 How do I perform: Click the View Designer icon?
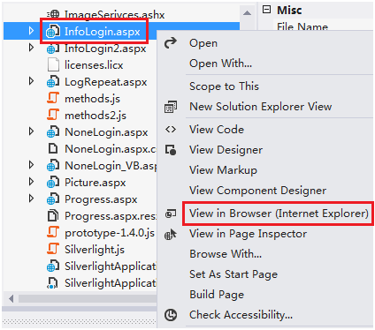(x=171, y=150)
